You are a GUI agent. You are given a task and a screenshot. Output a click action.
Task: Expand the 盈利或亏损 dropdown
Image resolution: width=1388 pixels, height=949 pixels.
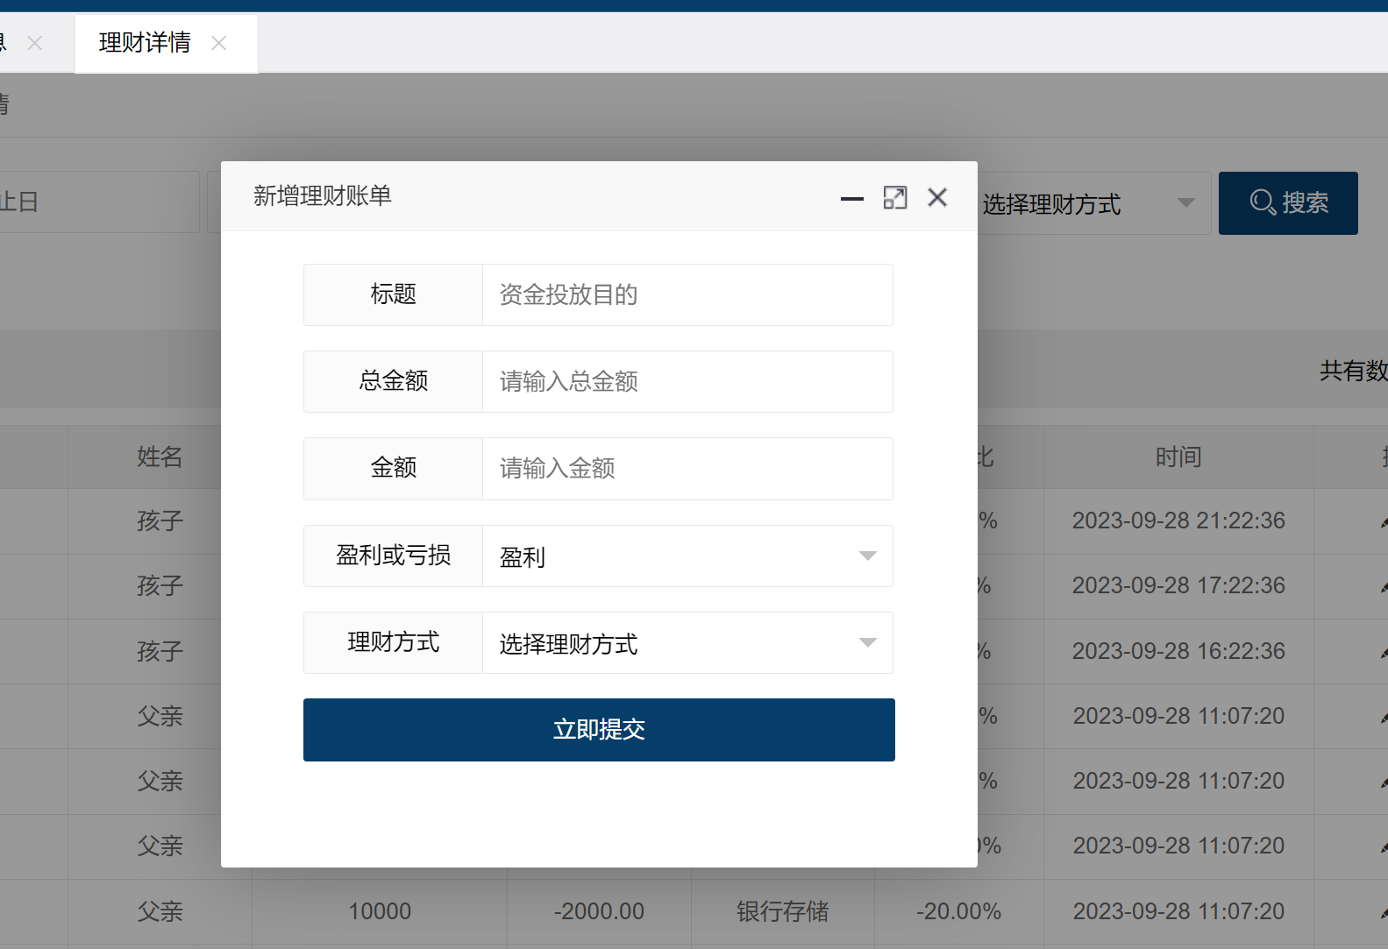[x=687, y=556]
